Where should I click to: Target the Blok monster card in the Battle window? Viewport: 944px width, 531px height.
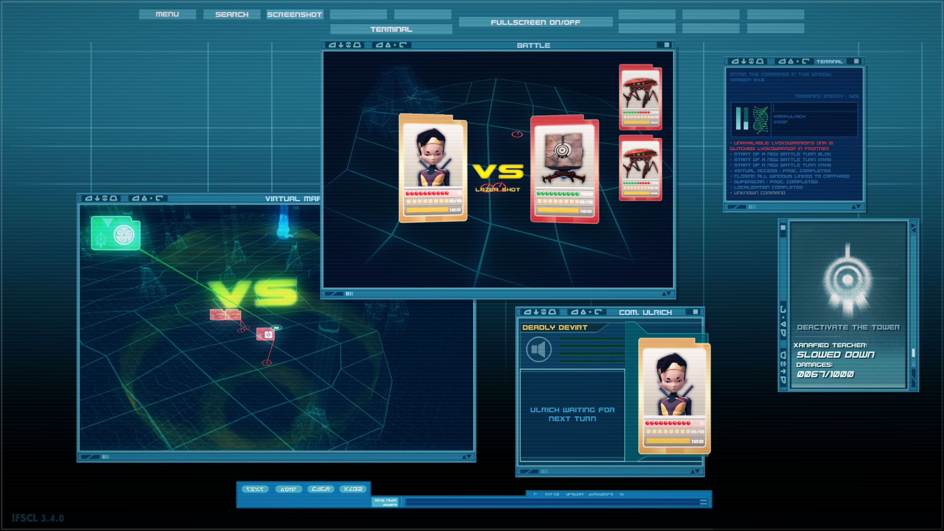565,169
